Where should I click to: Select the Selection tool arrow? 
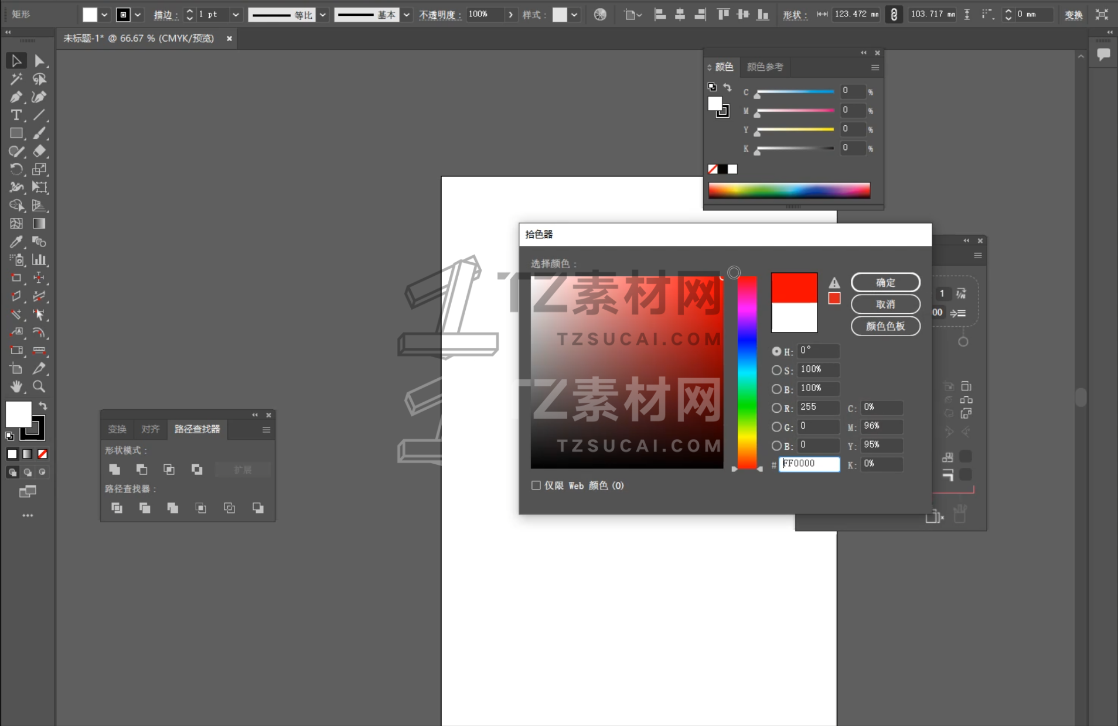coord(16,60)
